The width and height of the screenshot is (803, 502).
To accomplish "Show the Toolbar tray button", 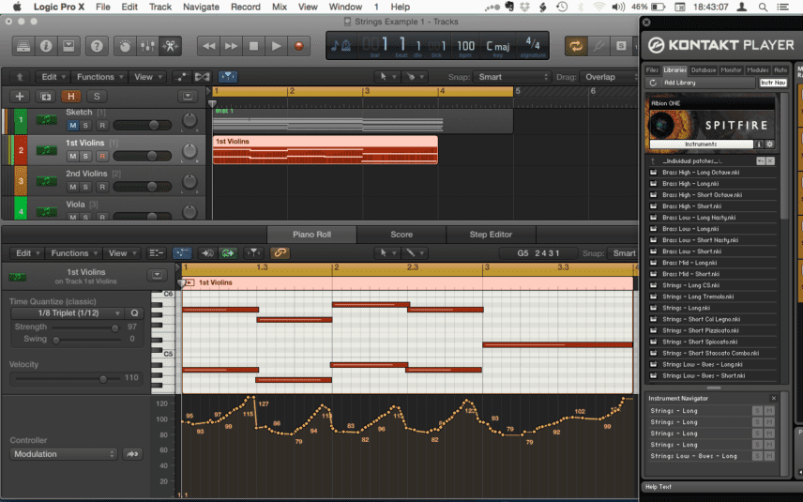I will coord(68,46).
